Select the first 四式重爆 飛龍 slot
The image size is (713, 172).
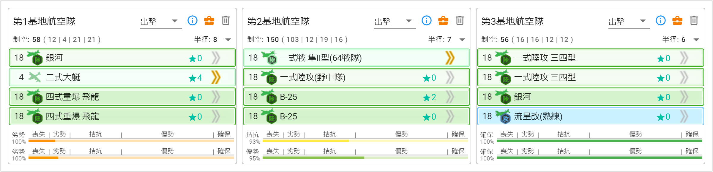[122, 97]
